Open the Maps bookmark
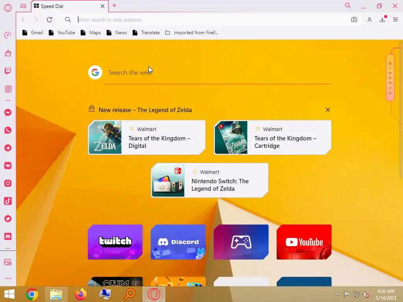 [x=91, y=33]
